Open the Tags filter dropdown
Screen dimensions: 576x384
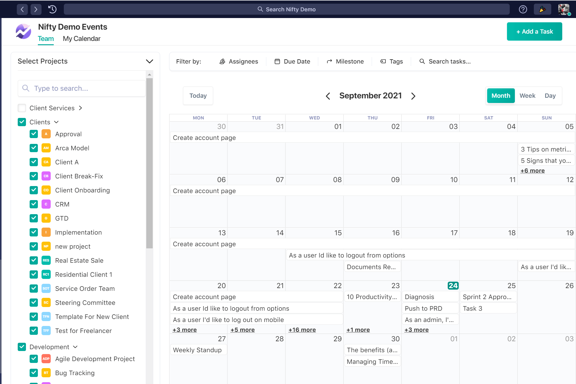click(392, 61)
